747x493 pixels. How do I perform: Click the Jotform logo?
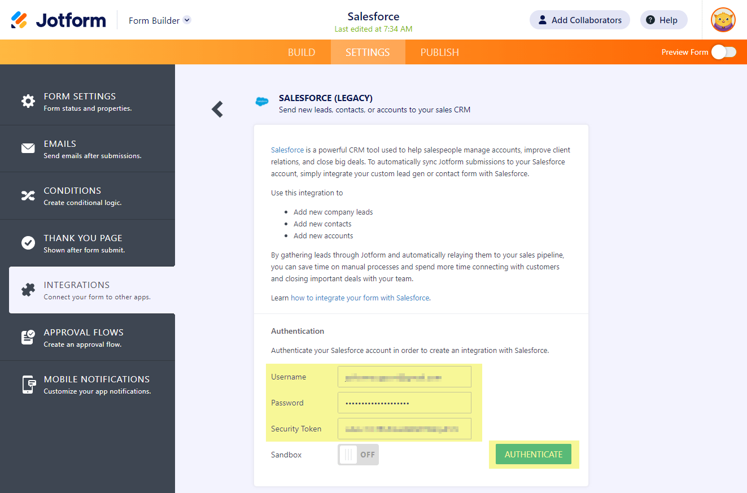point(58,20)
